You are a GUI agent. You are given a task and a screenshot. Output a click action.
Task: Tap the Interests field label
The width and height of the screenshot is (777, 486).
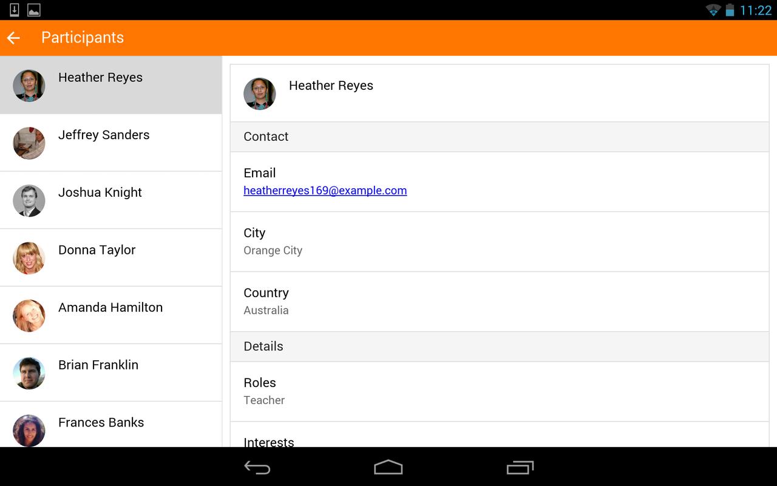click(269, 442)
